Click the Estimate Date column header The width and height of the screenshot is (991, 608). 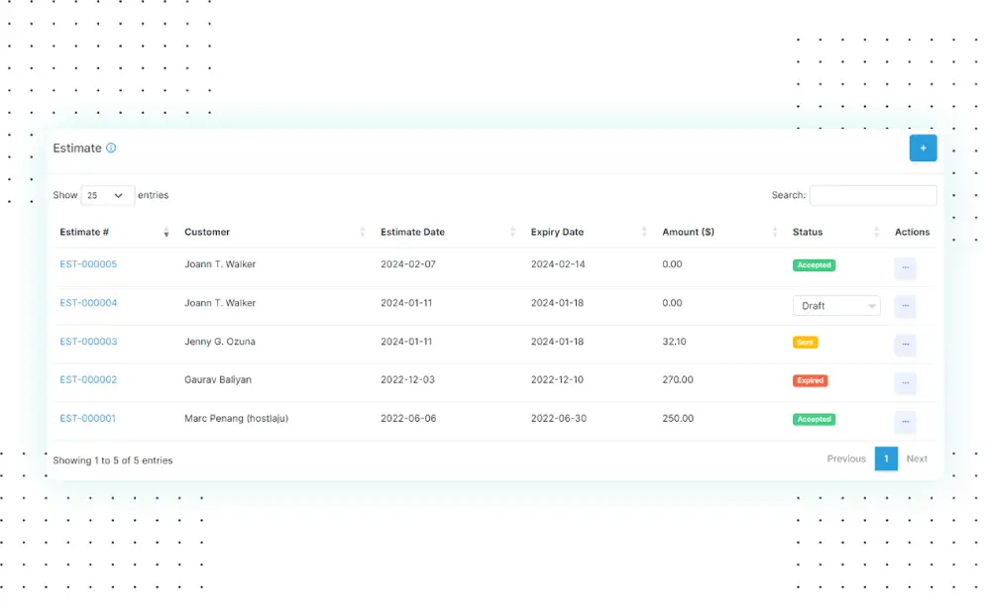410,232
